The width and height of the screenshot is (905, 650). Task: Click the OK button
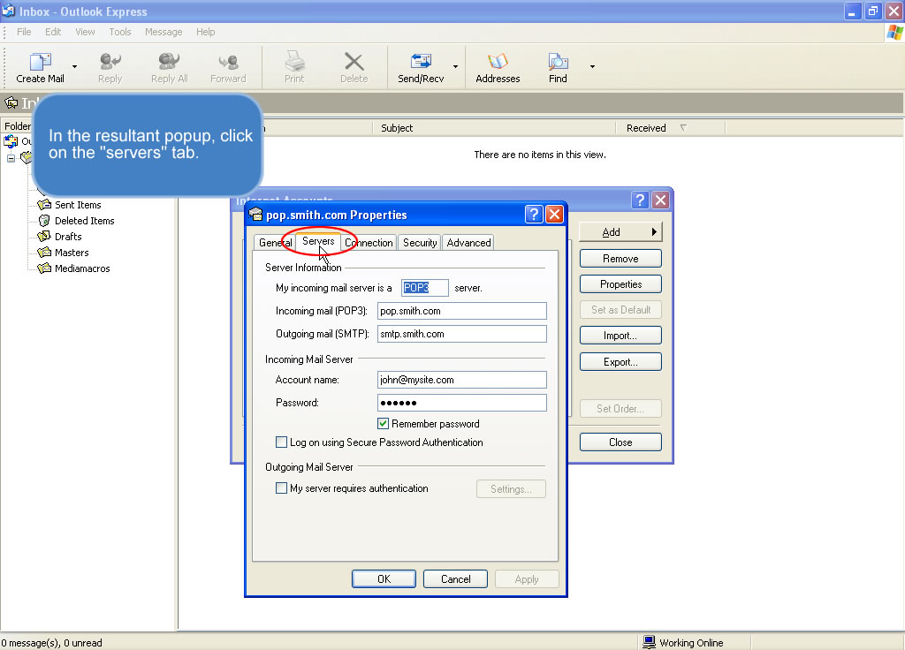pos(384,579)
